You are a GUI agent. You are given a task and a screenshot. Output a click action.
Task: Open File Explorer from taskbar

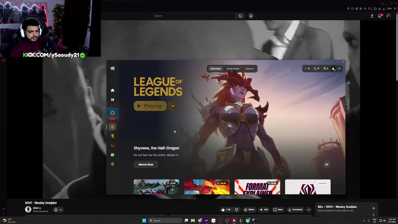click(x=193, y=221)
